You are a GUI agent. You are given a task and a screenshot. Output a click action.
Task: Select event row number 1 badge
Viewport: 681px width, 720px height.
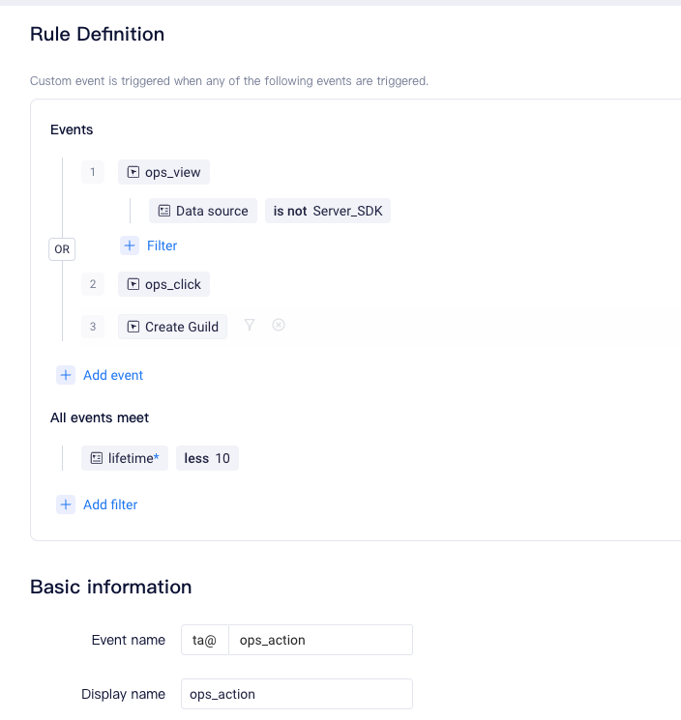[93, 172]
